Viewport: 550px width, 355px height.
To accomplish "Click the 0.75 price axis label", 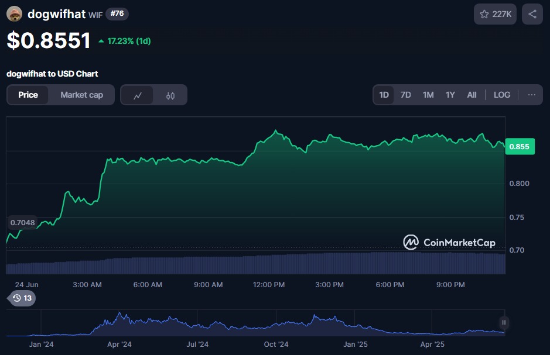I will [x=517, y=218].
